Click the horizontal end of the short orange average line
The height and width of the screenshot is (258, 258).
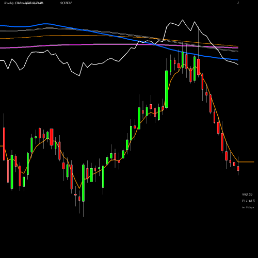tap(246, 162)
